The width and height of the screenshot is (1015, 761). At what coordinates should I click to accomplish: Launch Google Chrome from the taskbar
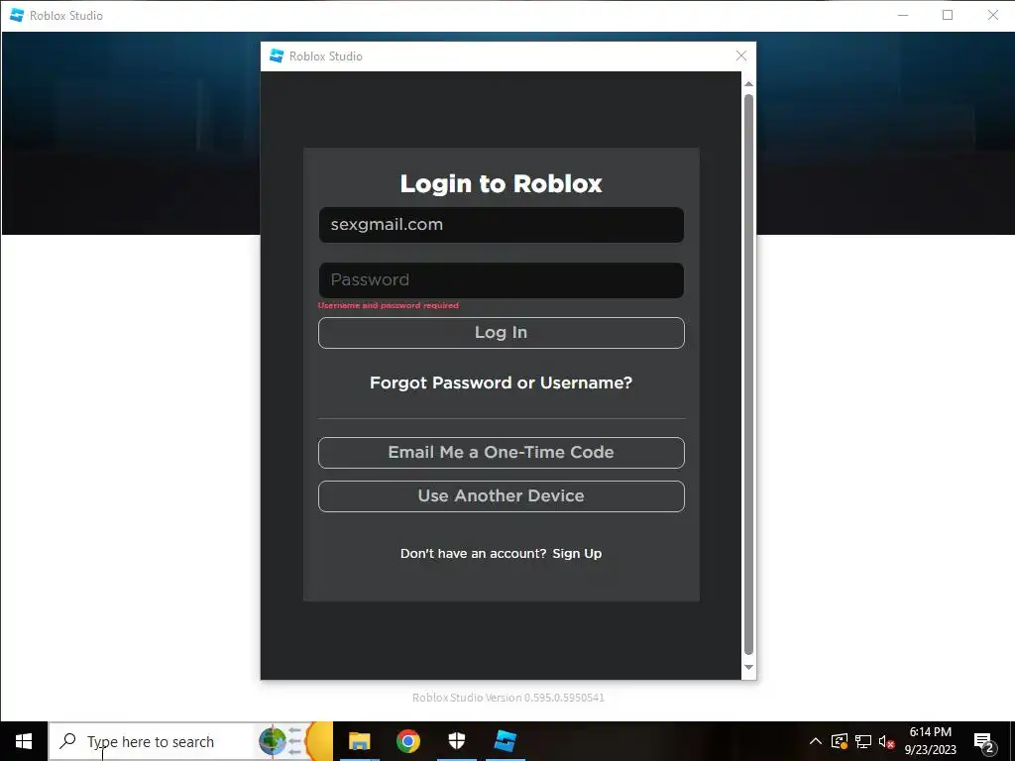point(407,741)
